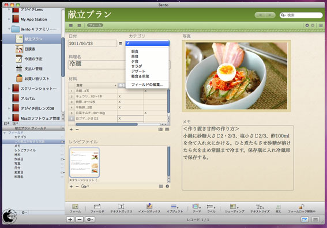Toggle checkbox for メモ field in list

coord(62,146)
